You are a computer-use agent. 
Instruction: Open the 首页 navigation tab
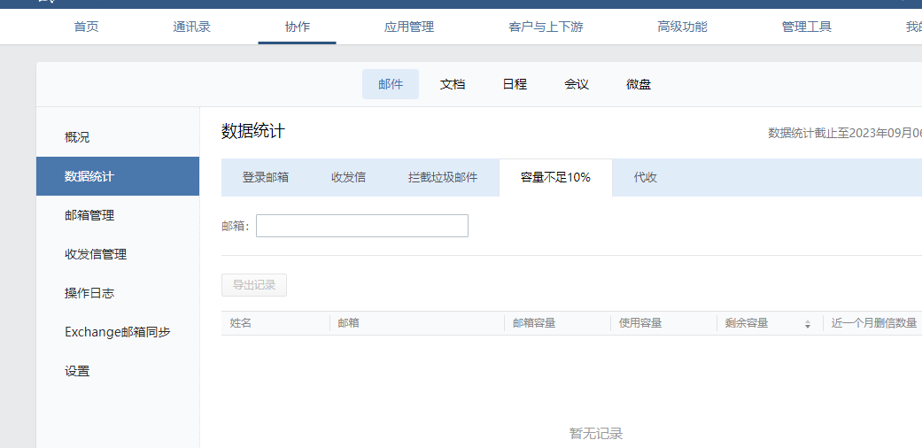86,27
